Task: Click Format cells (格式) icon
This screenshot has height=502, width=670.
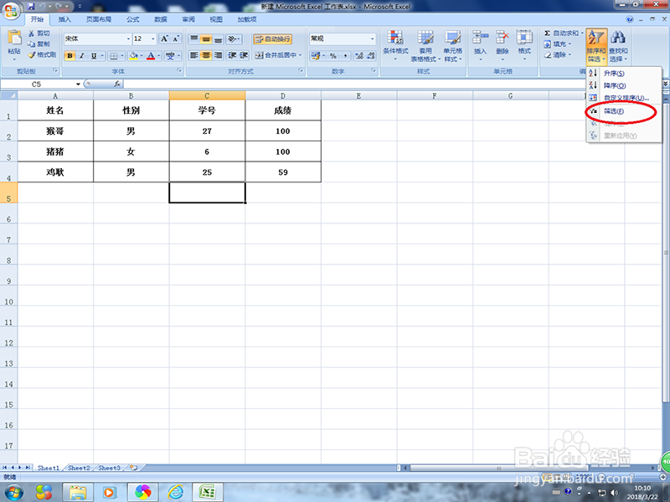Action: coord(524,38)
